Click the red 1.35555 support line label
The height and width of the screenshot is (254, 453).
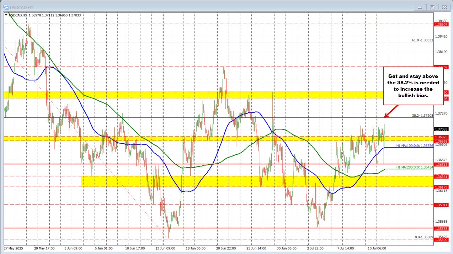tap(442, 229)
